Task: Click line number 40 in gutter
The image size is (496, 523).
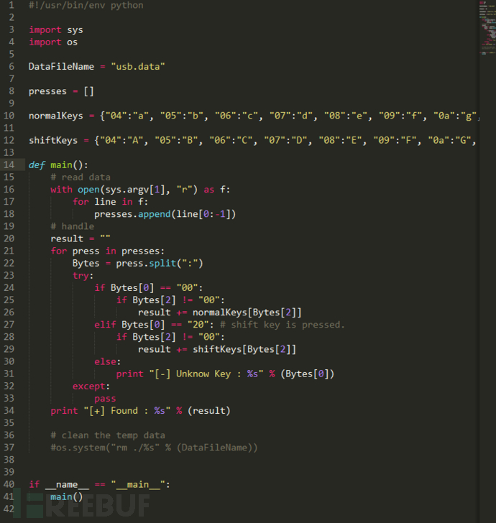Action: [9, 484]
